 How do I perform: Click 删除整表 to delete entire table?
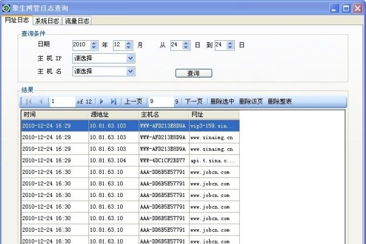coord(279,101)
